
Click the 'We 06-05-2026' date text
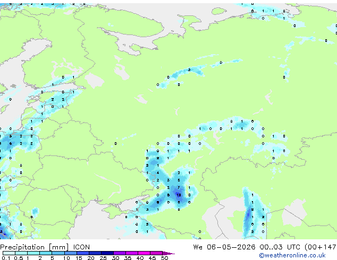click(224, 247)
